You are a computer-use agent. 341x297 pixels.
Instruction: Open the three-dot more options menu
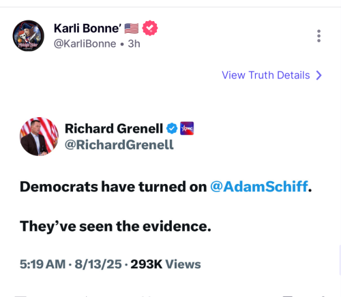coord(318,36)
